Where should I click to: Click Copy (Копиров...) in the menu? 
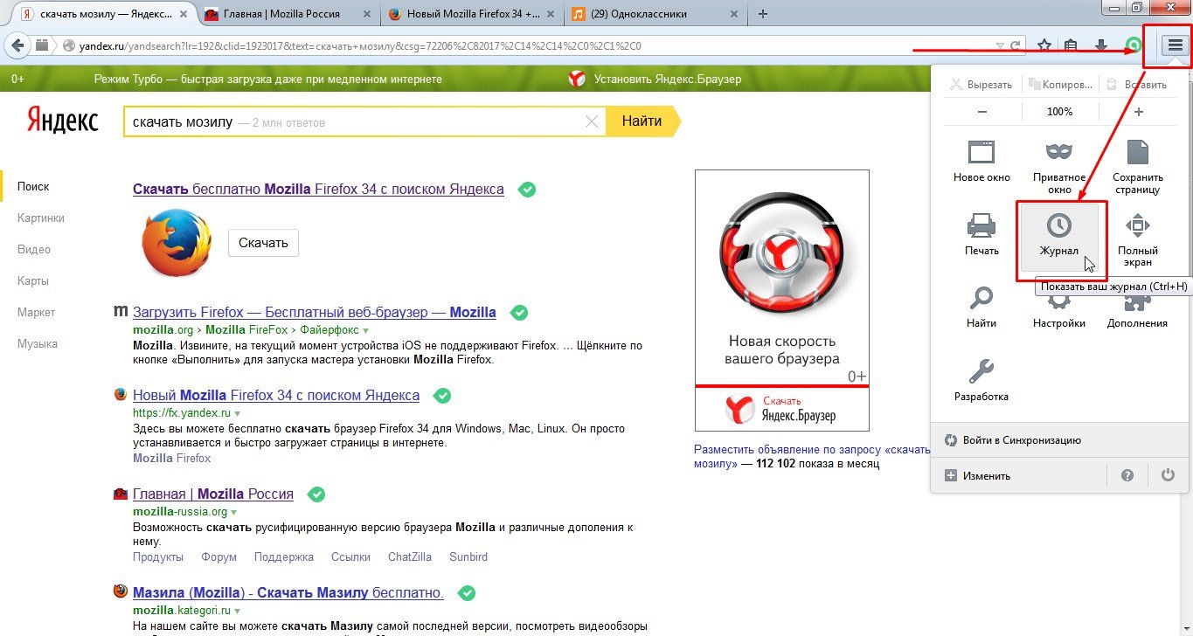tap(1060, 85)
